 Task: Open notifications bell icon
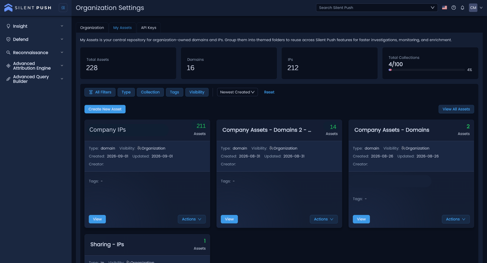462,8
